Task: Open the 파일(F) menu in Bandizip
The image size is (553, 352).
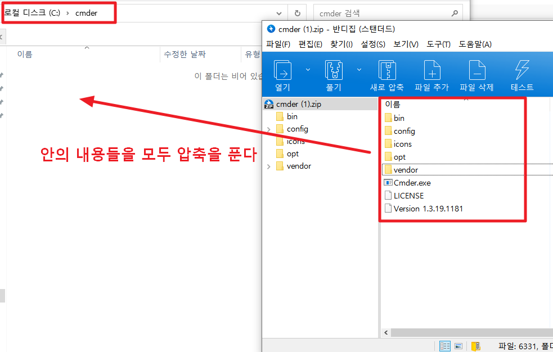Action: pos(278,44)
